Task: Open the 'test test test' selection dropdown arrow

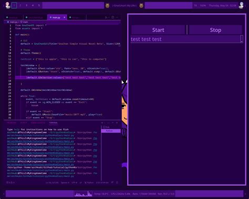Action: [242, 39]
